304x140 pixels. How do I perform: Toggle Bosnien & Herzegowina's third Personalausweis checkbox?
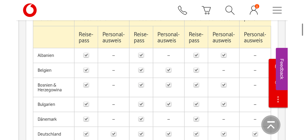pos(224,85)
